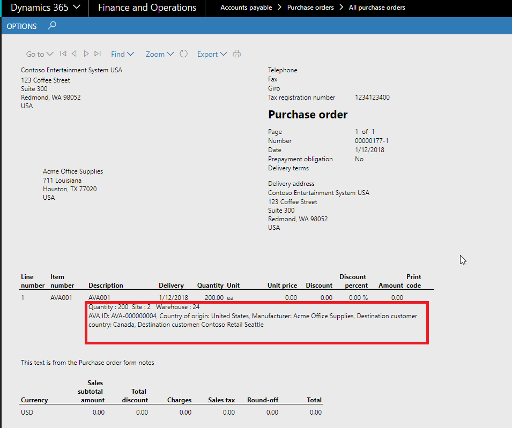Navigate to the previous report page

(x=74, y=54)
